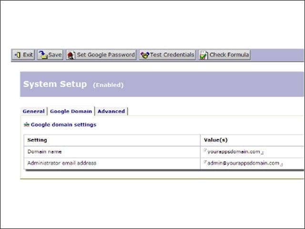Select the Google Domain tab

pos(71,111)
